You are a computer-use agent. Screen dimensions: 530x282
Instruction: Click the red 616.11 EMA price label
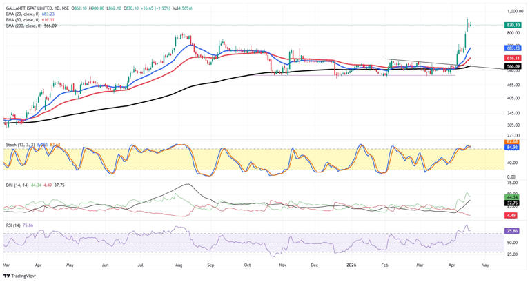coord(513,58)
